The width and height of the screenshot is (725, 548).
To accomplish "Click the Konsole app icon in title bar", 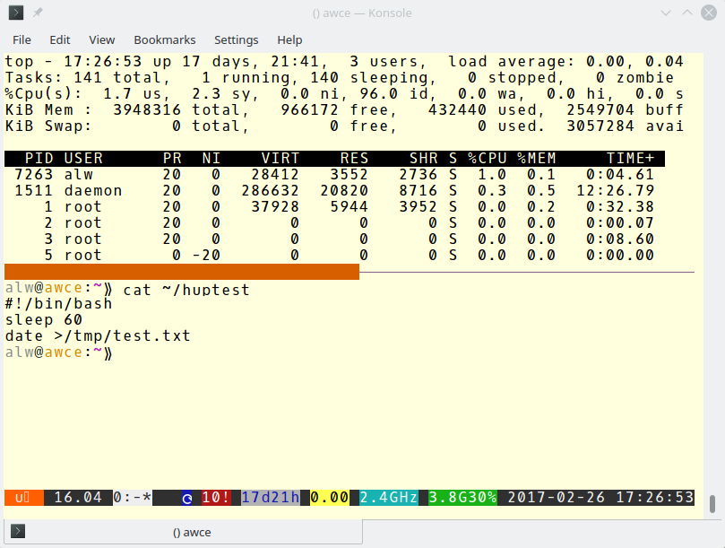I will [x=16, y=13].
